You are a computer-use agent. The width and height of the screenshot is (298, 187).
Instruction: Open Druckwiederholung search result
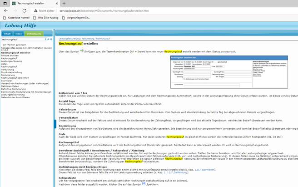(12, 72)
